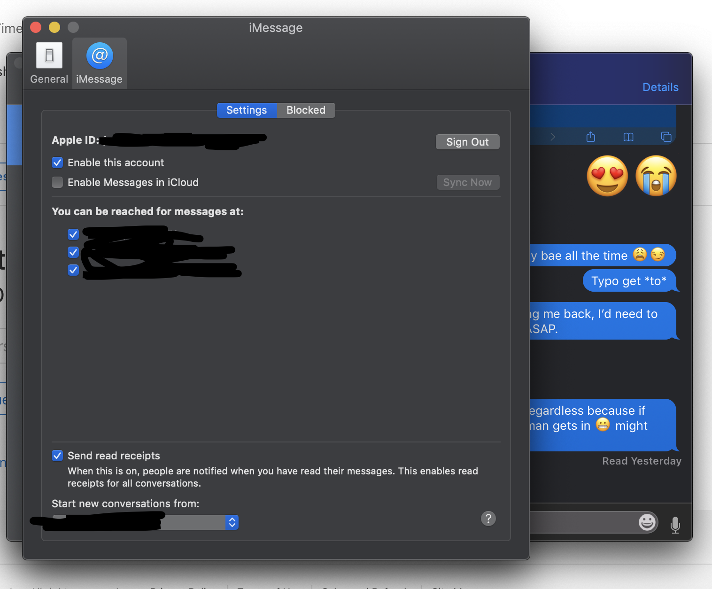Open the emoji picker in Messages window
Viewport: 712px width, 589px height.
click(647, 522)
